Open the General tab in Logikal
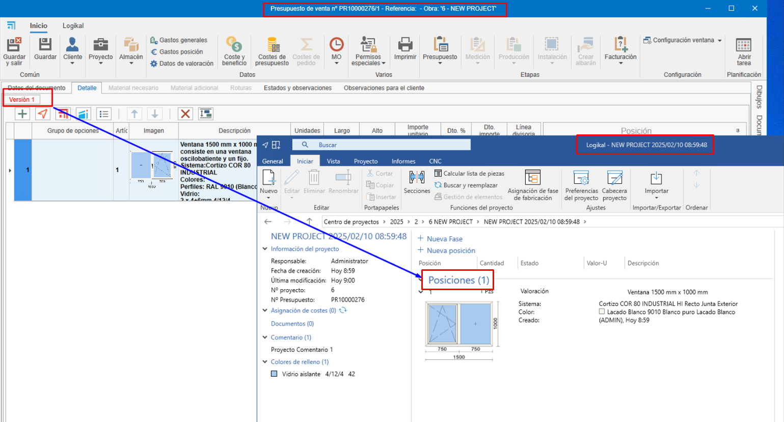This screenshot has height=422, width=784. click(x=273, y=161)
